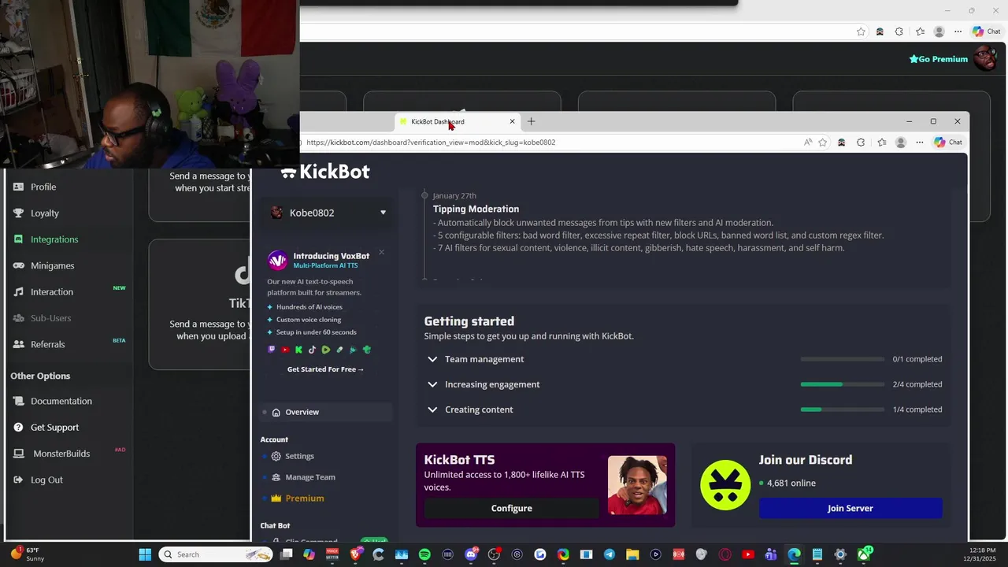This screenshot has height=567, width=1008.
Task: Open Telegram from the taskbar
Action: click(x=609, y=554)
